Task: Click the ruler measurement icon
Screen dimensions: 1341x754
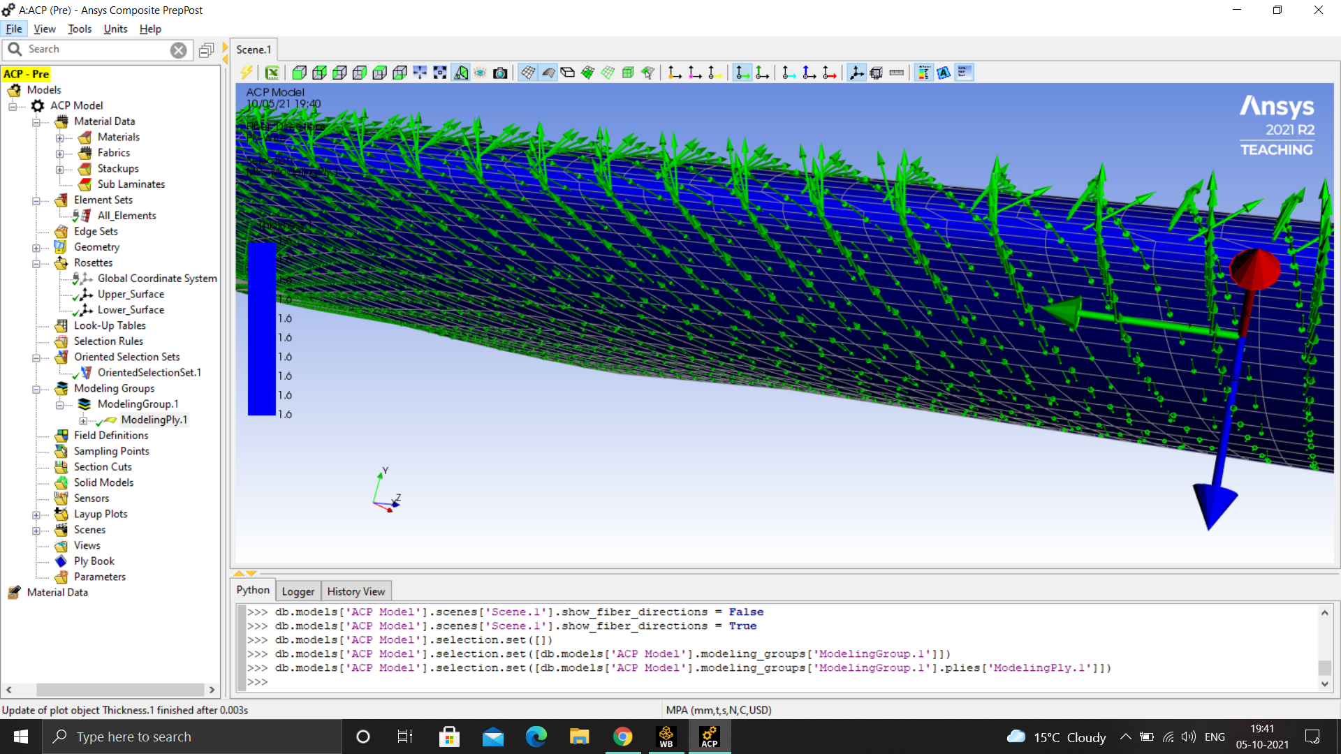Action: 897,73
